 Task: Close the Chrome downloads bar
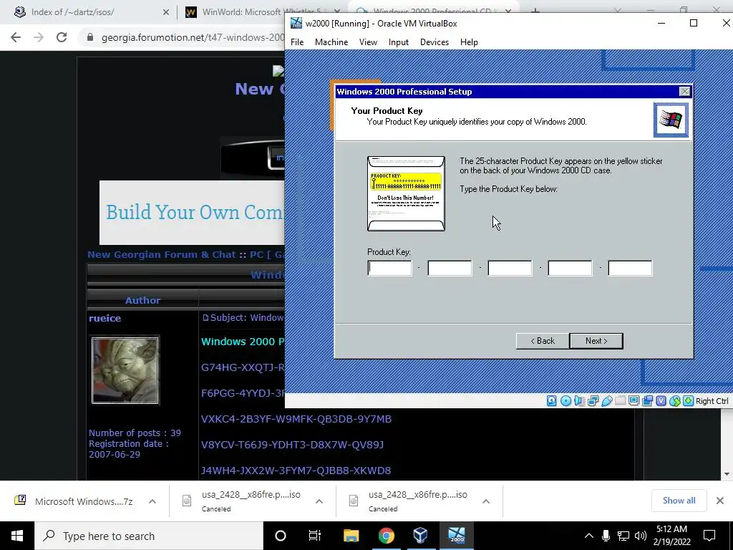pos(720,501)
